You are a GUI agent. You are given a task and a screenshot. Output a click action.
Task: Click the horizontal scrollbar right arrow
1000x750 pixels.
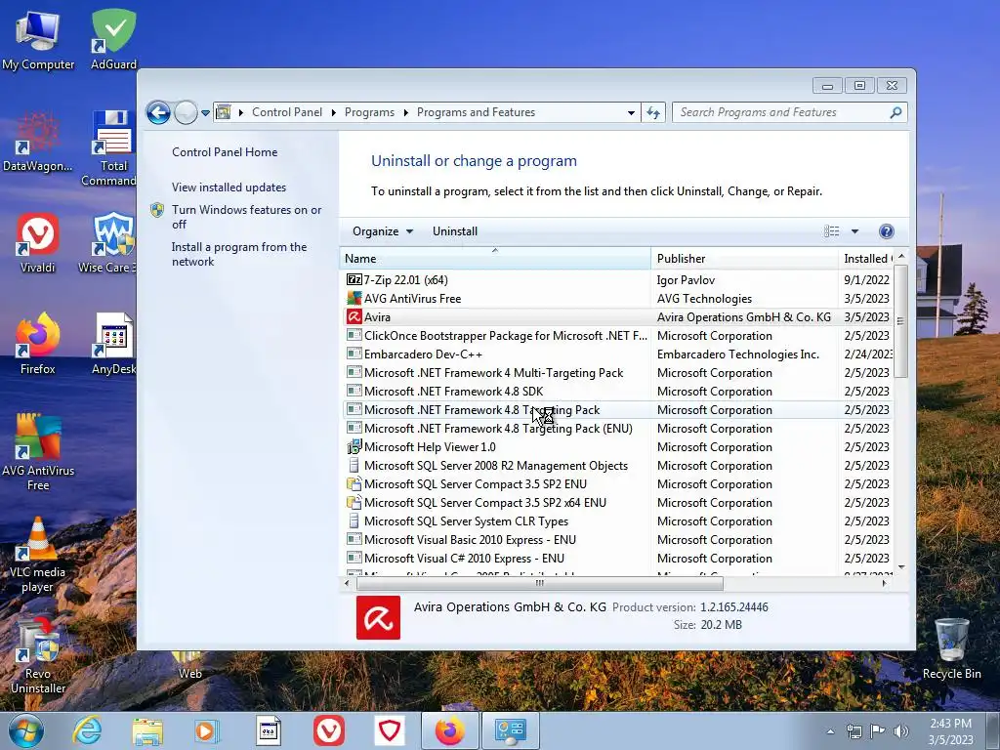click(884, 583)
